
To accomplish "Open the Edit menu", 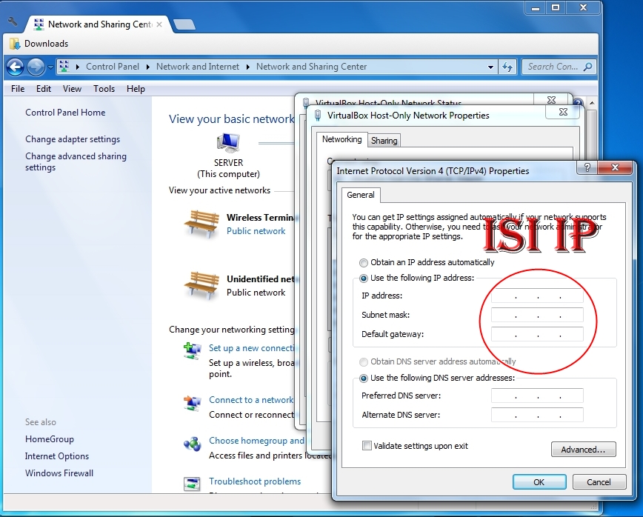I will point(44,89).
